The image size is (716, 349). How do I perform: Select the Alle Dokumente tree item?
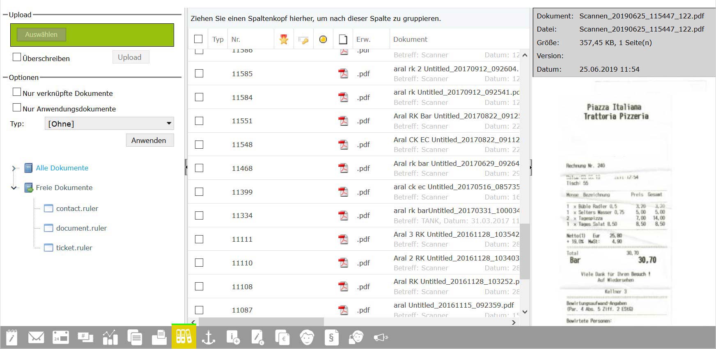[x=62, y=168]
